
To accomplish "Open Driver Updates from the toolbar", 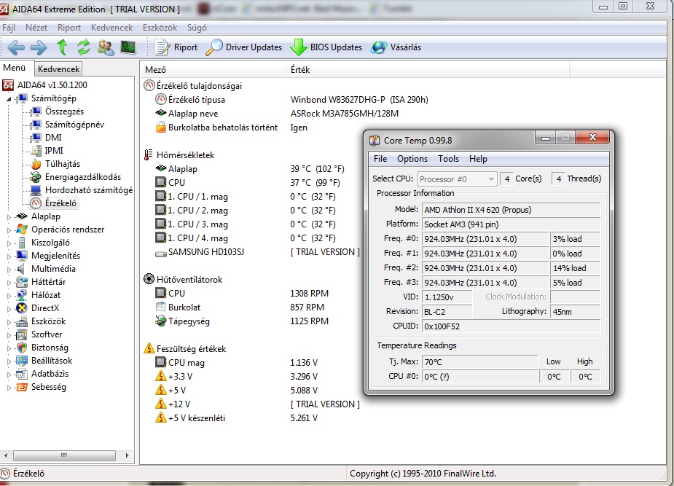I will point(243,47).
